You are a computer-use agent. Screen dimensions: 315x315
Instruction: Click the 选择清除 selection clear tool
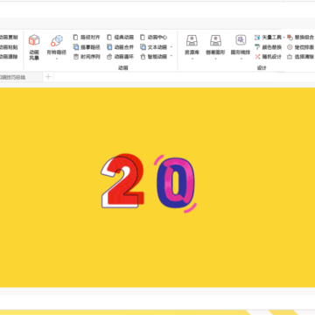click(301, 57)
